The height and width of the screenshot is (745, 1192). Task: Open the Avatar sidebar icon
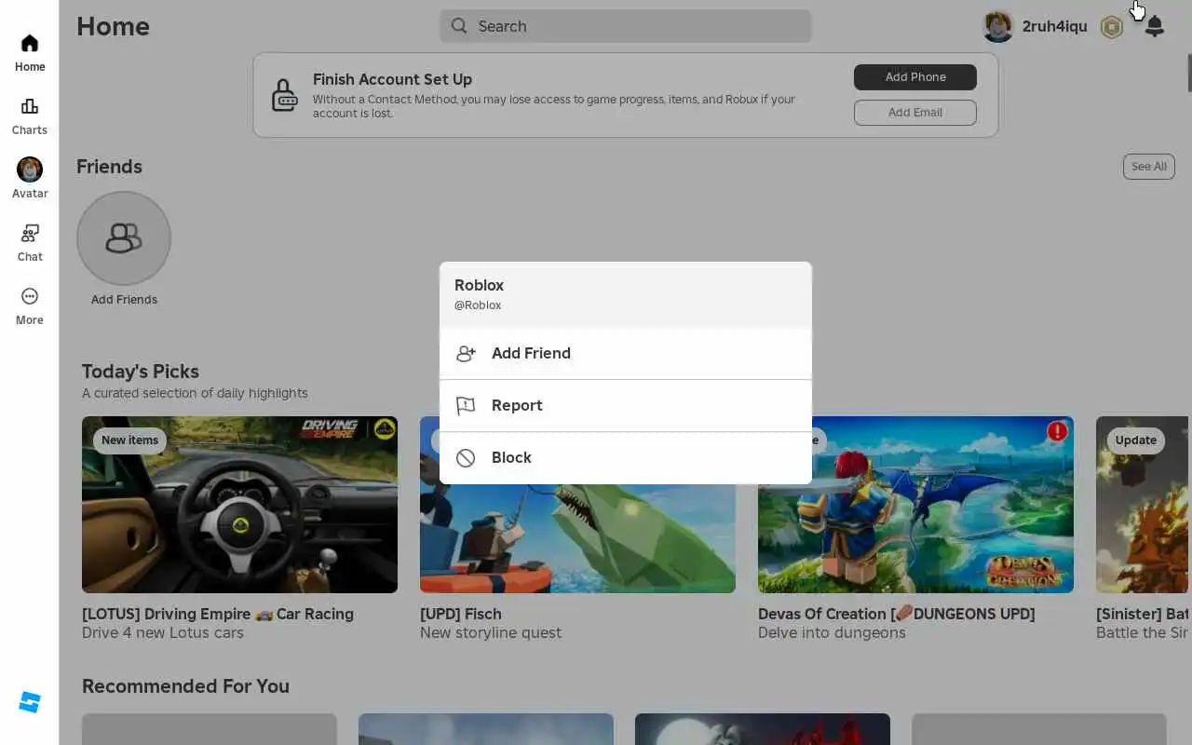pyautogui.click(x=30, y=169)
